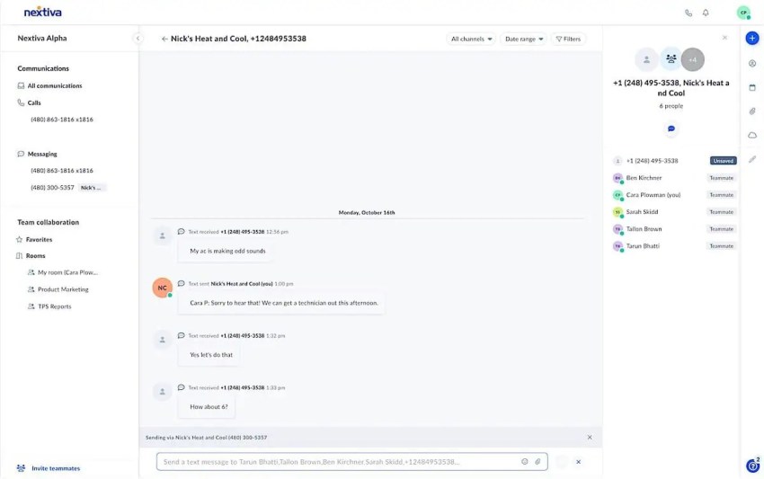Screen dimensions: 764x479
Task: Open the notifications bell
Action: (706, 13)
